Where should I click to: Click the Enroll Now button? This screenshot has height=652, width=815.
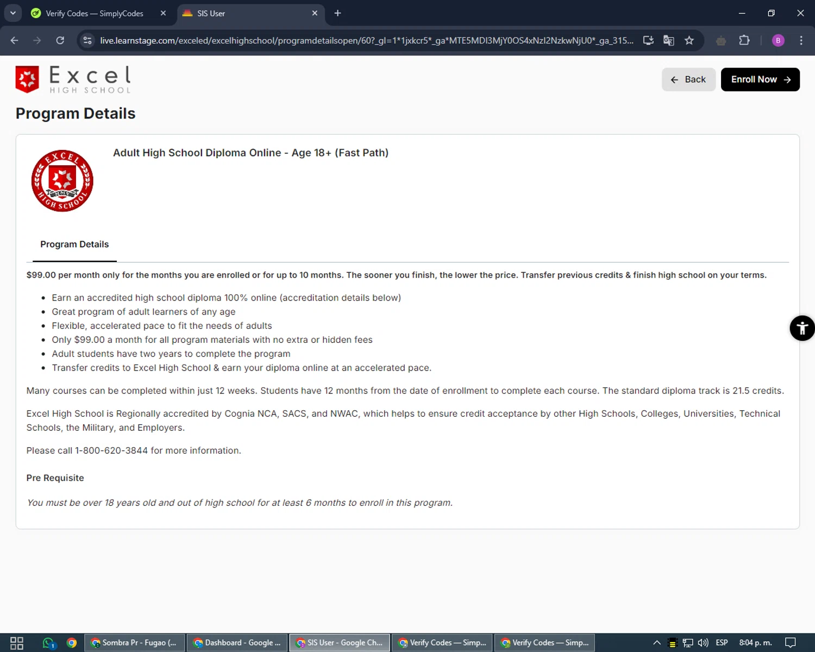click(760, 79)
